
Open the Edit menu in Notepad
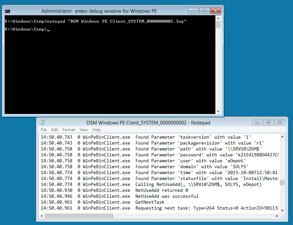pyautogui.click(x=54, y=129)
